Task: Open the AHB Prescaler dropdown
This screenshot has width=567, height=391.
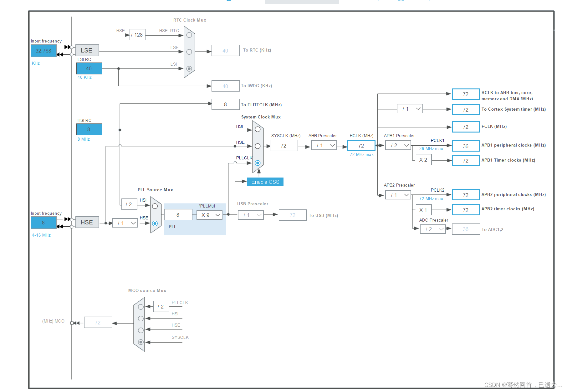Action: coord(324,145)
